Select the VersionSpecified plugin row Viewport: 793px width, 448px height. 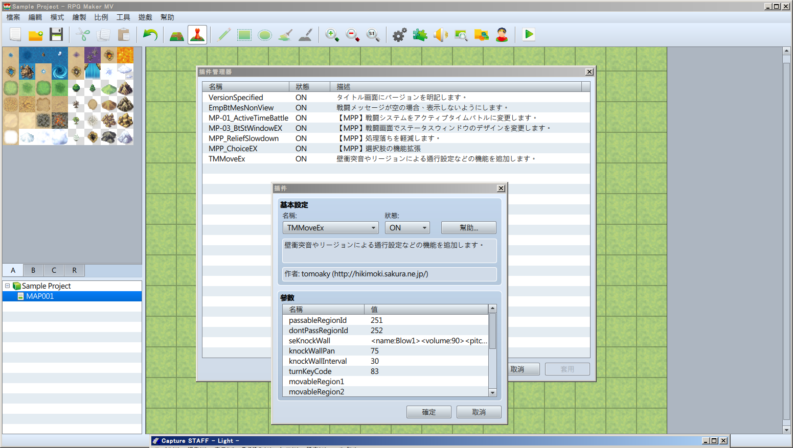click(396, 98)
